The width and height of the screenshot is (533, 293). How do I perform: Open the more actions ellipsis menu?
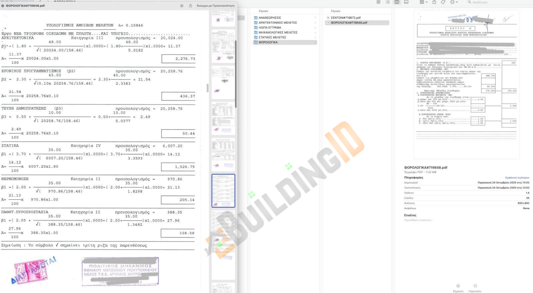(453, 2)
